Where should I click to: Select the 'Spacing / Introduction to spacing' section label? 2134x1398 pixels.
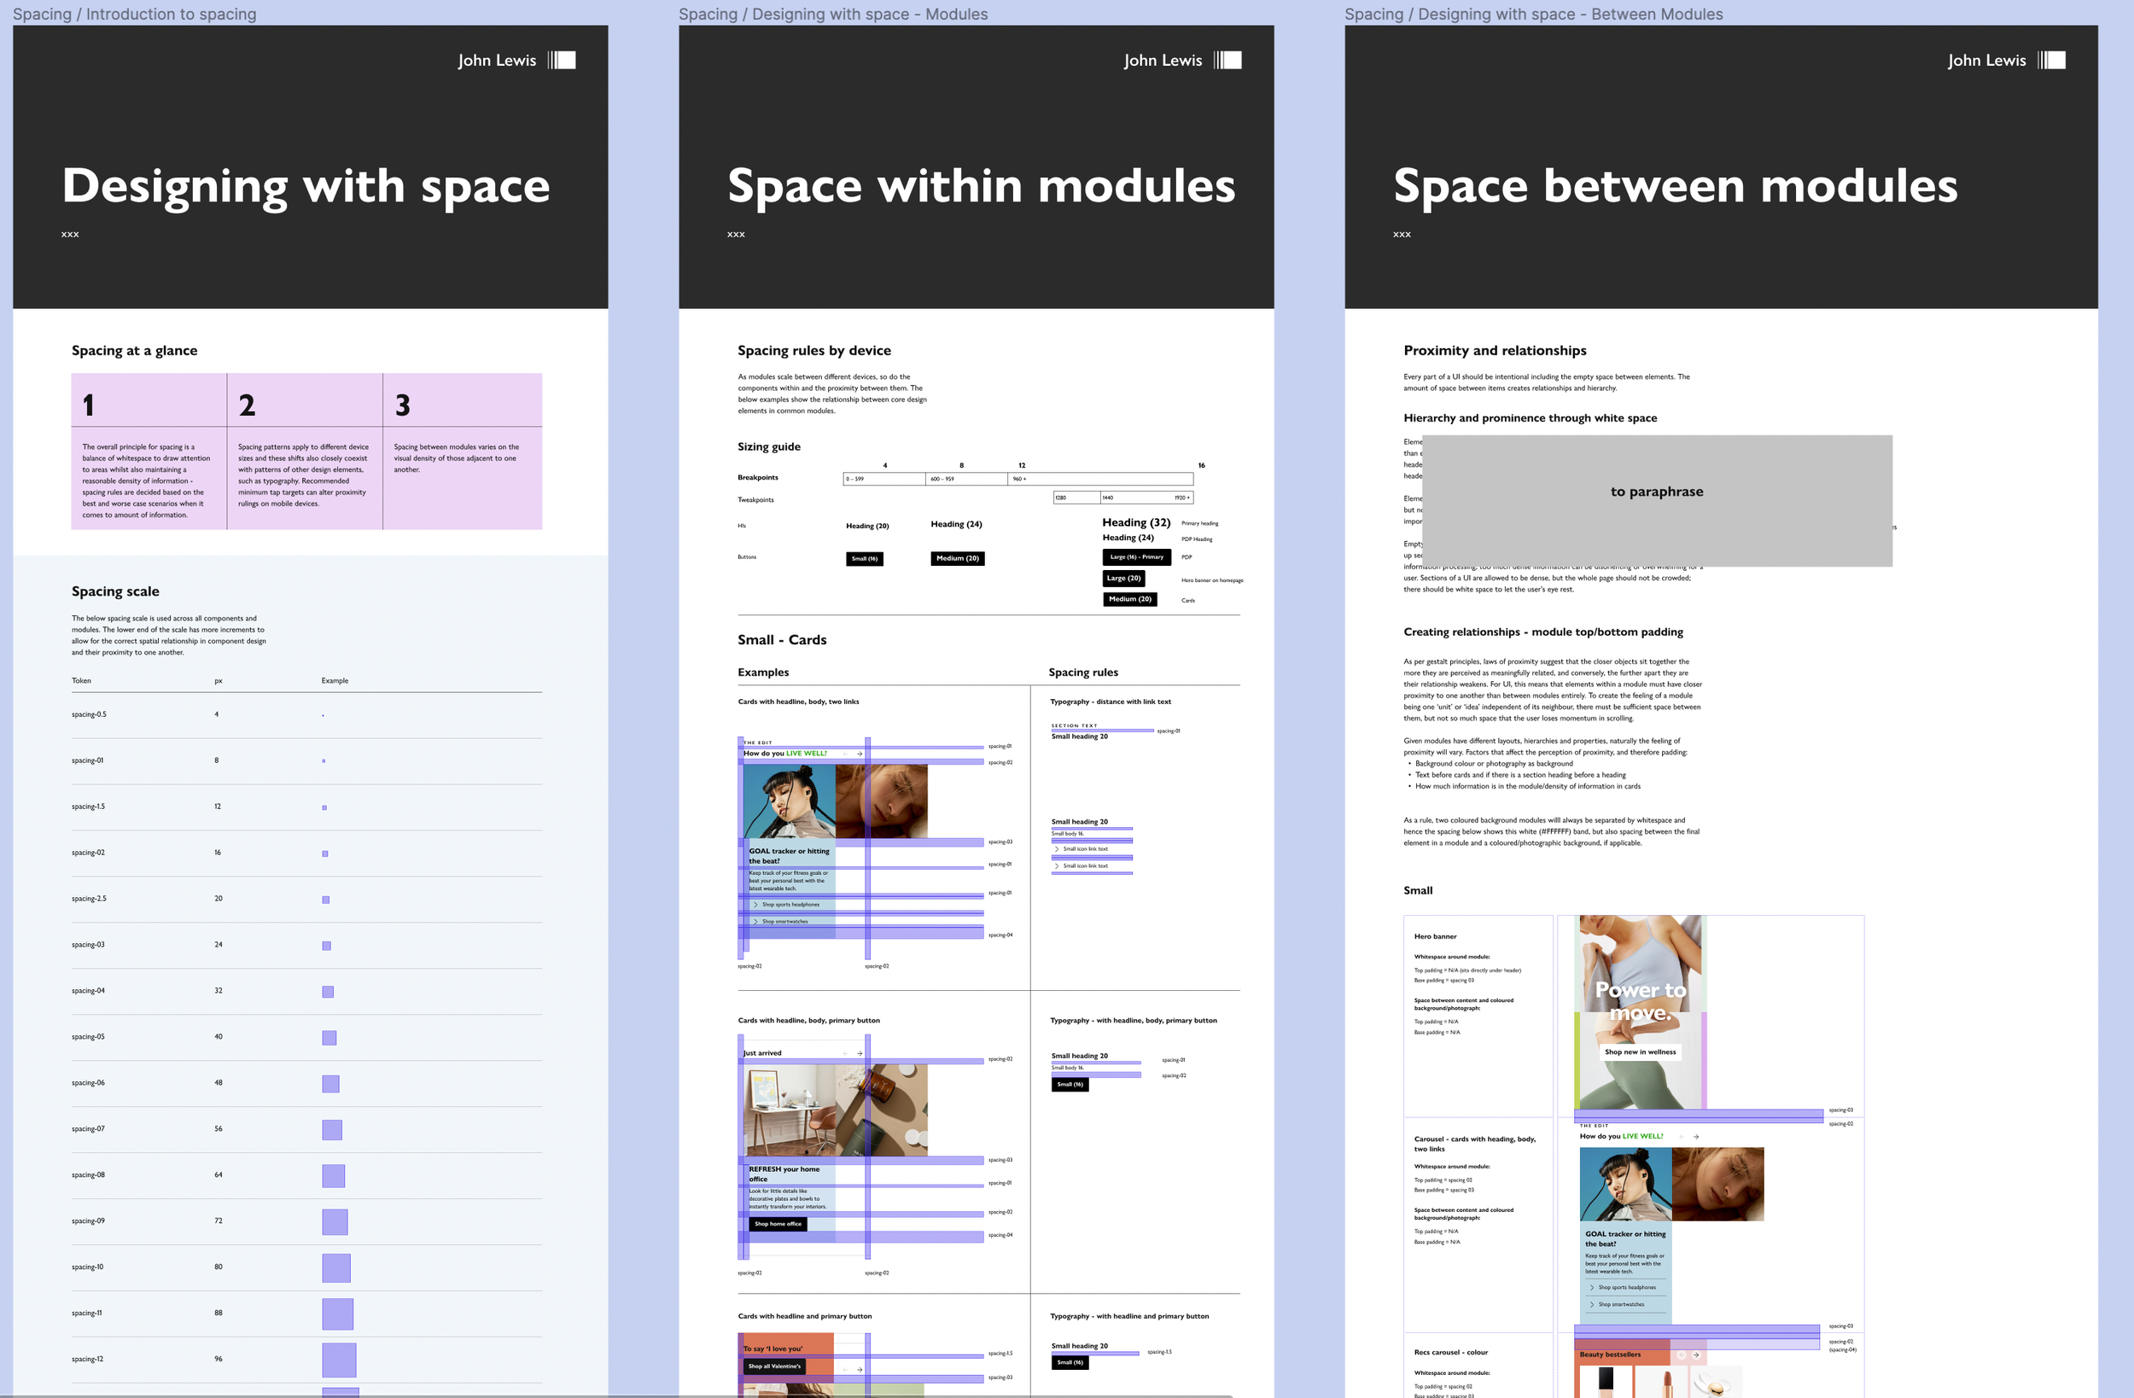pos(136,14)
